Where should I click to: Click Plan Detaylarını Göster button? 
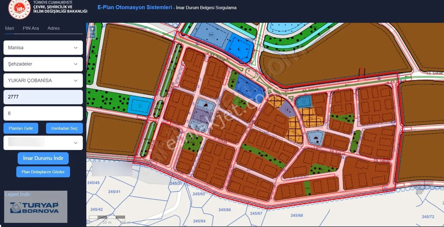[43, 172]
